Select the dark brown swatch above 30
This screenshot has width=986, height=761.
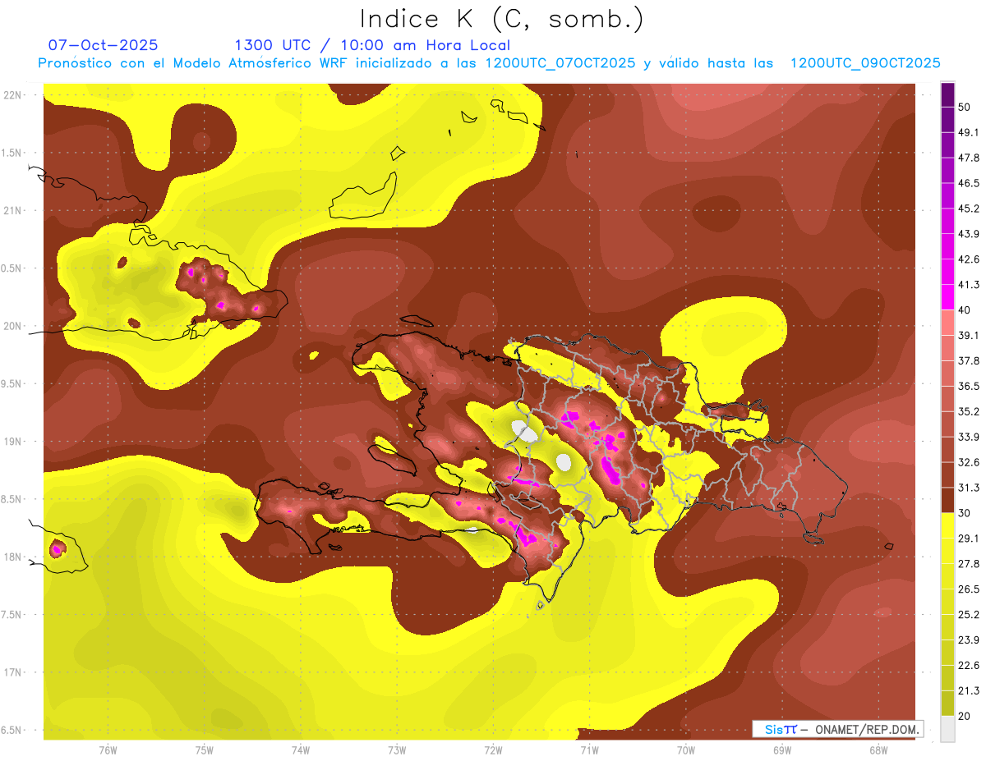947,500
